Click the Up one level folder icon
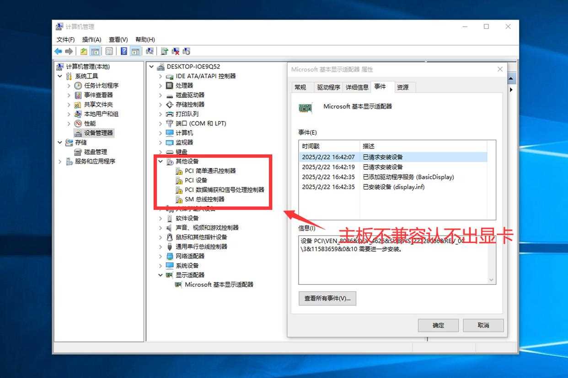The height and width of the screenshot is (378, 568). click(x=84, y=51)
